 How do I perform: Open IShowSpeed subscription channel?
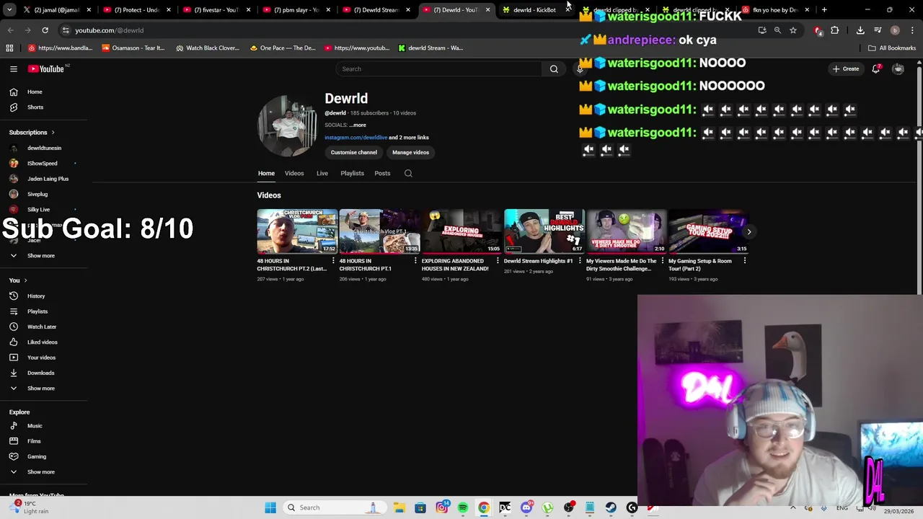coord(43,163)
